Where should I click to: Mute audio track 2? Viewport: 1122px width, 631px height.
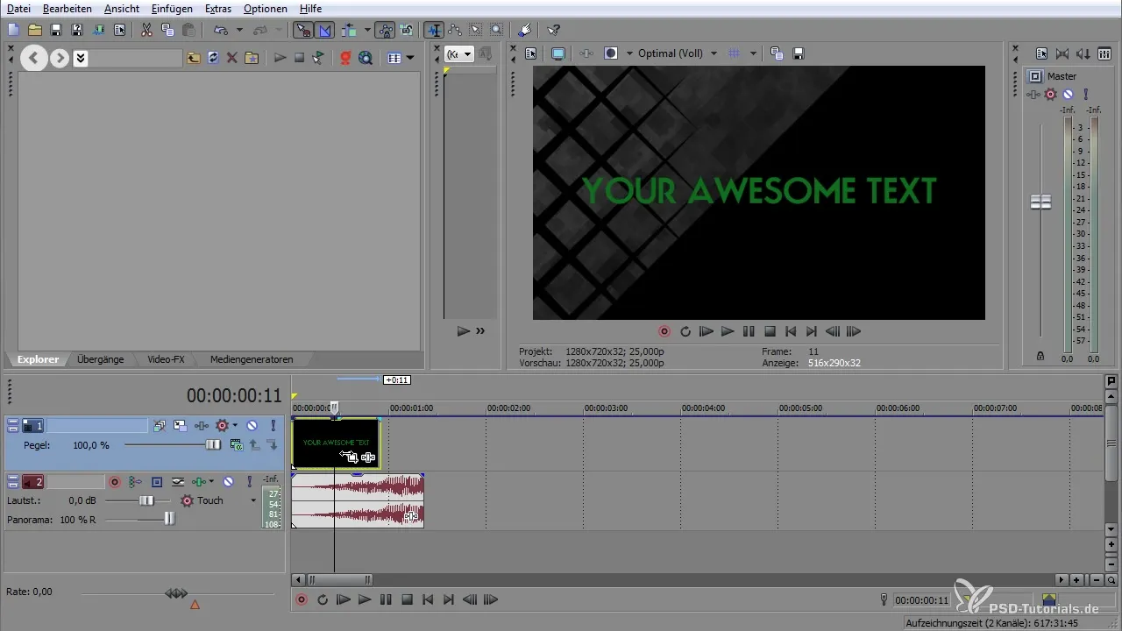(228, 481)
